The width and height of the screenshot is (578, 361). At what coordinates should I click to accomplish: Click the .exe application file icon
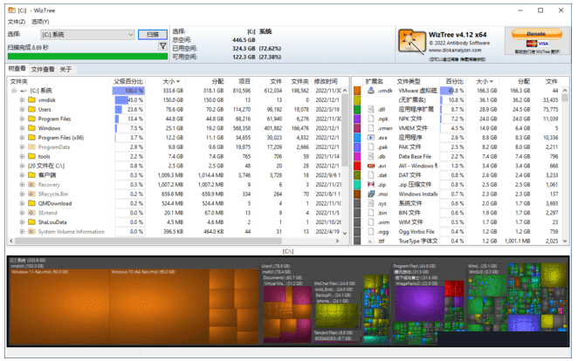tap(370, 137)
